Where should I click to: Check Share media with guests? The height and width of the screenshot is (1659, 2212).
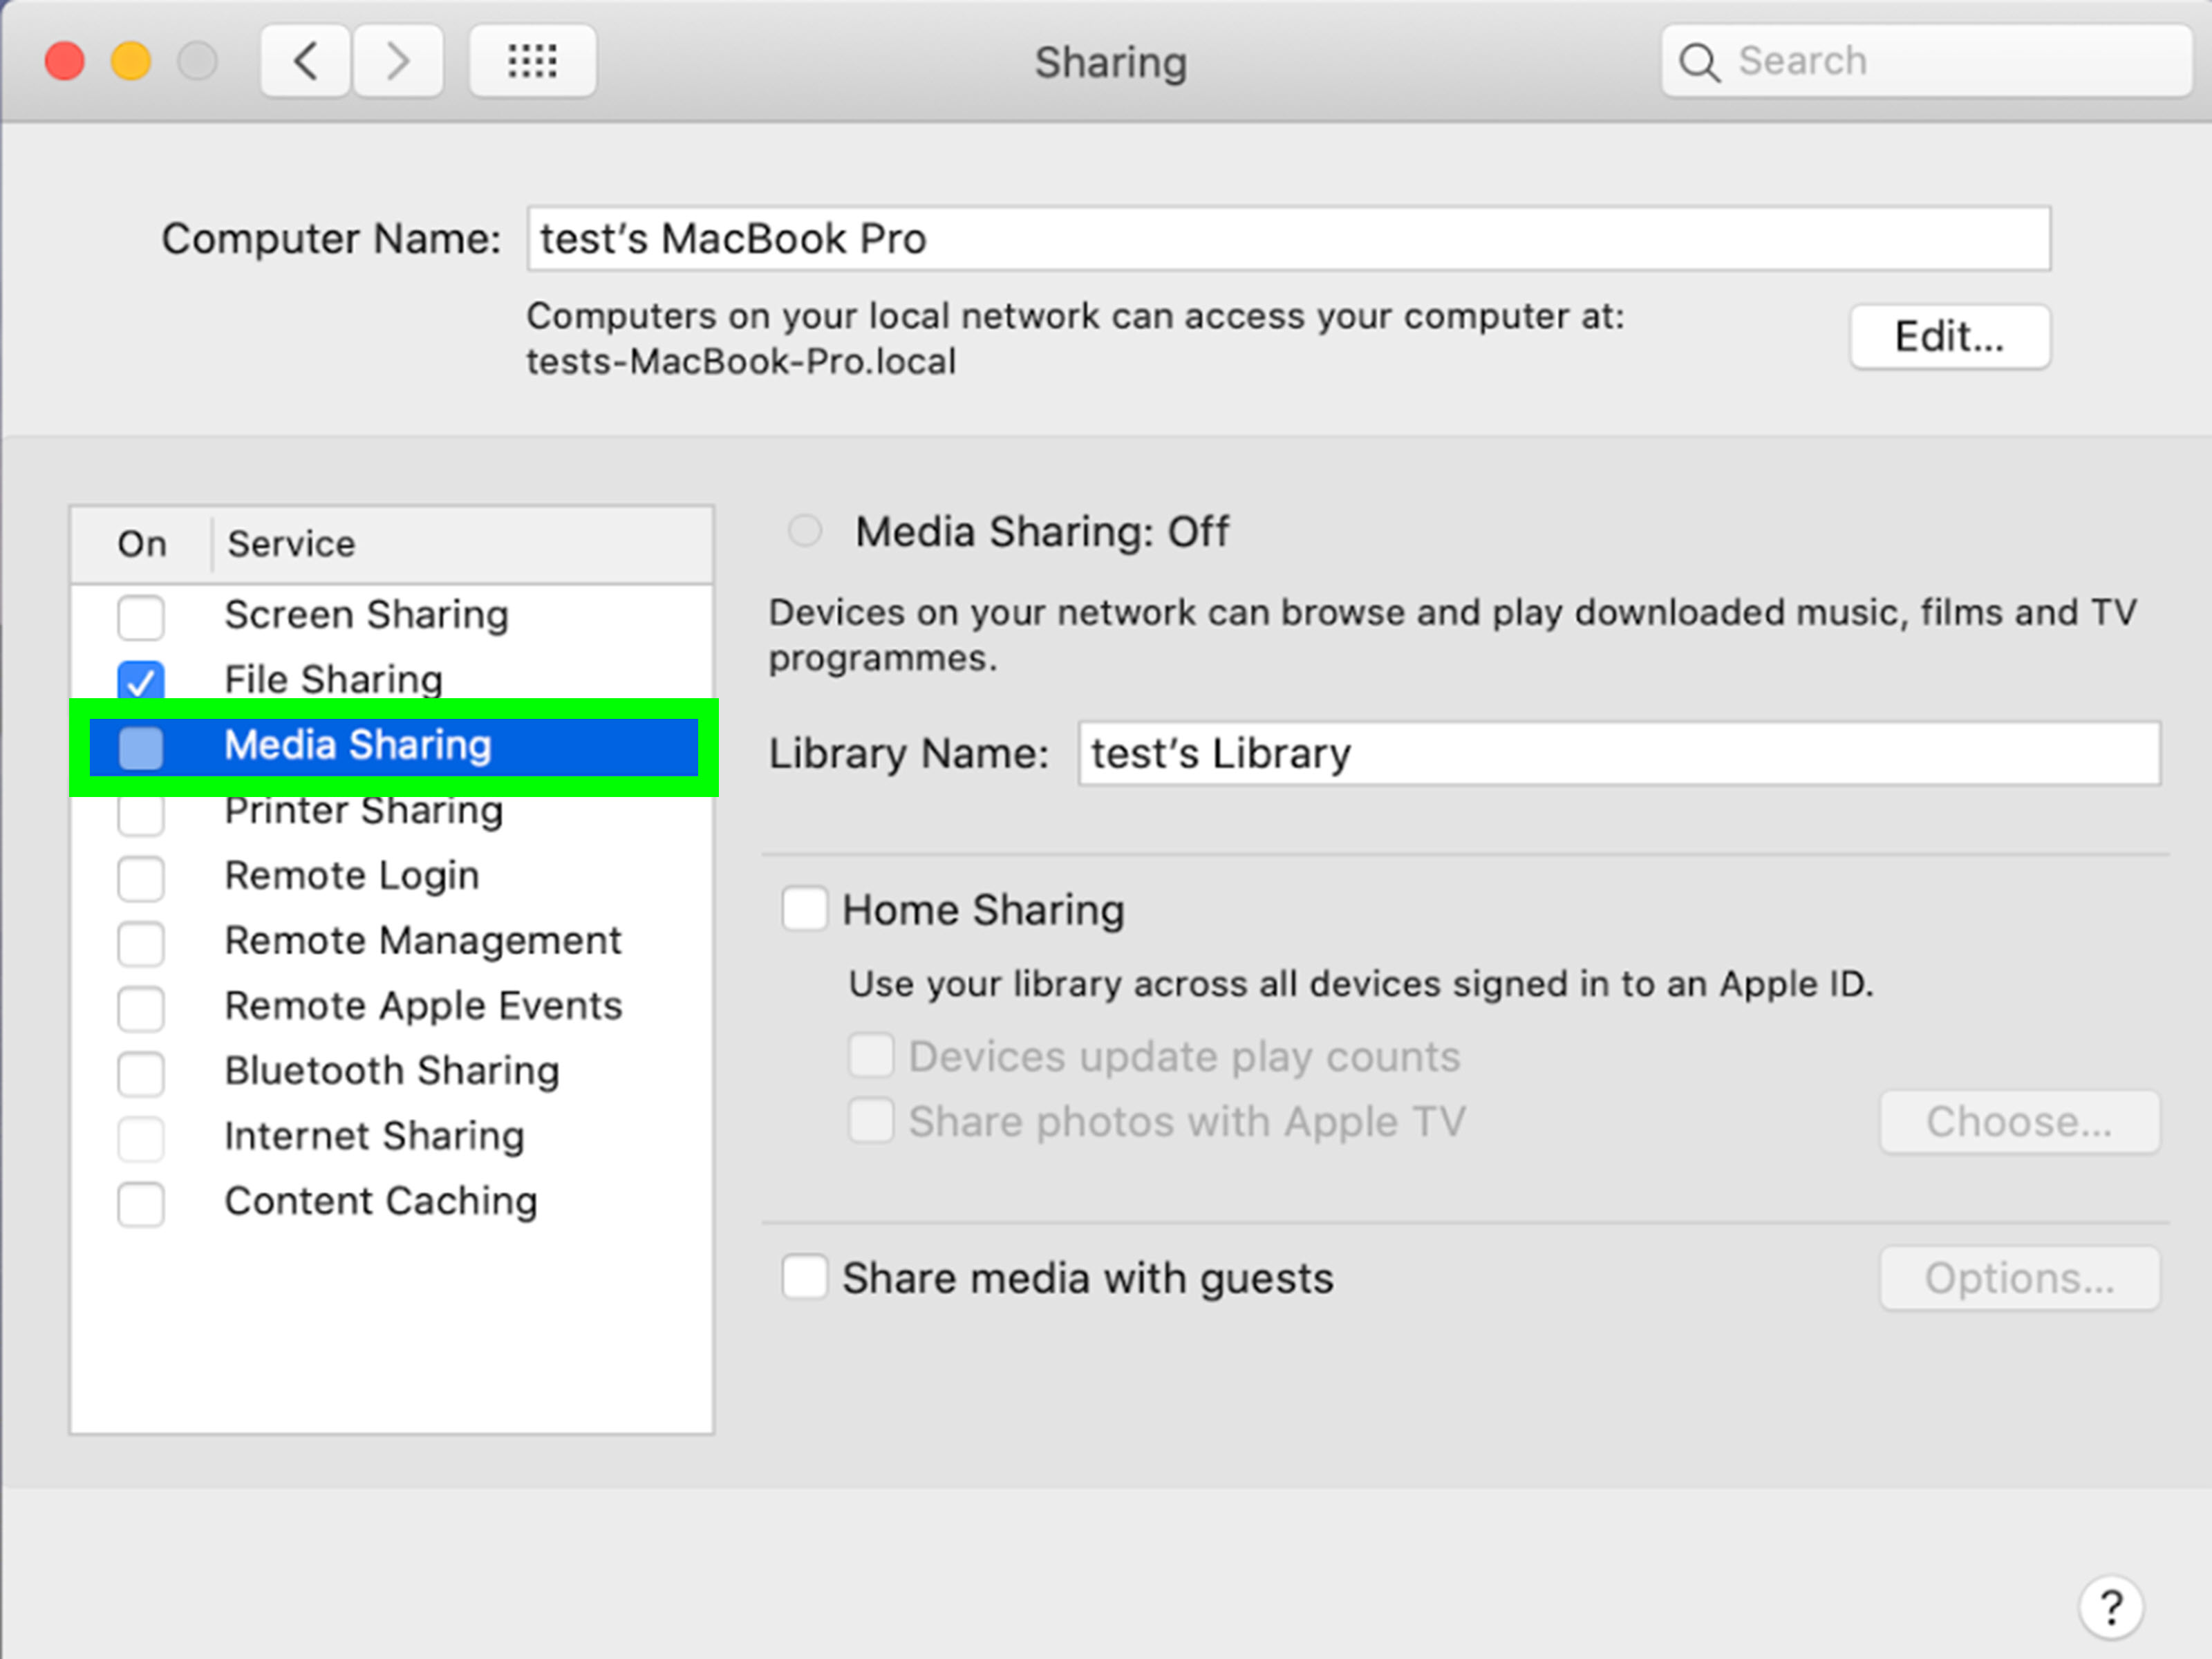pos(805,1277)
